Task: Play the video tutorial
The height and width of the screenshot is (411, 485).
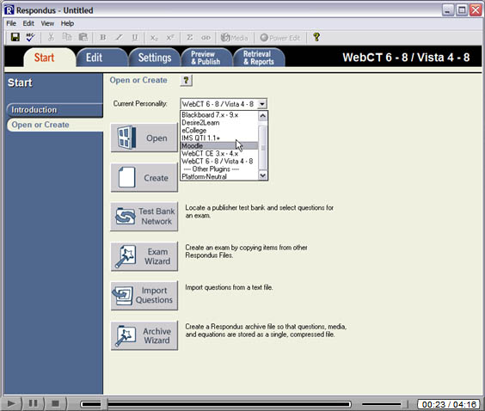Action: tap(11, 403)
